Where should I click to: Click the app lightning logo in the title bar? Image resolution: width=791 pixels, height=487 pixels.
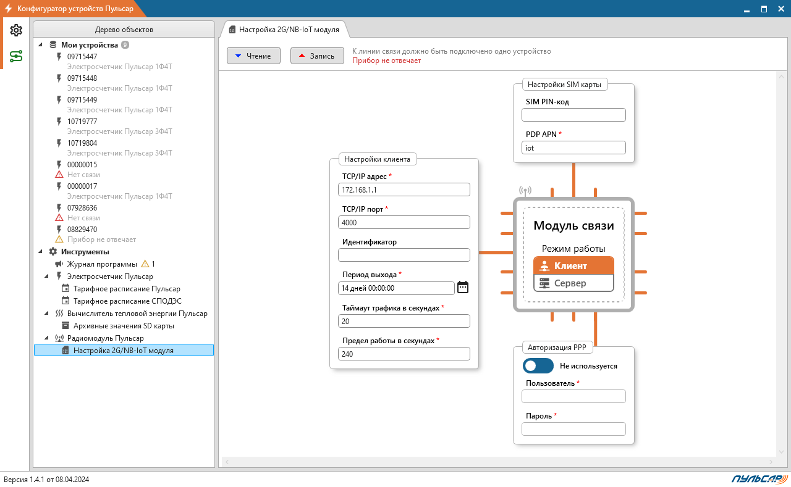tap(9, 9)
